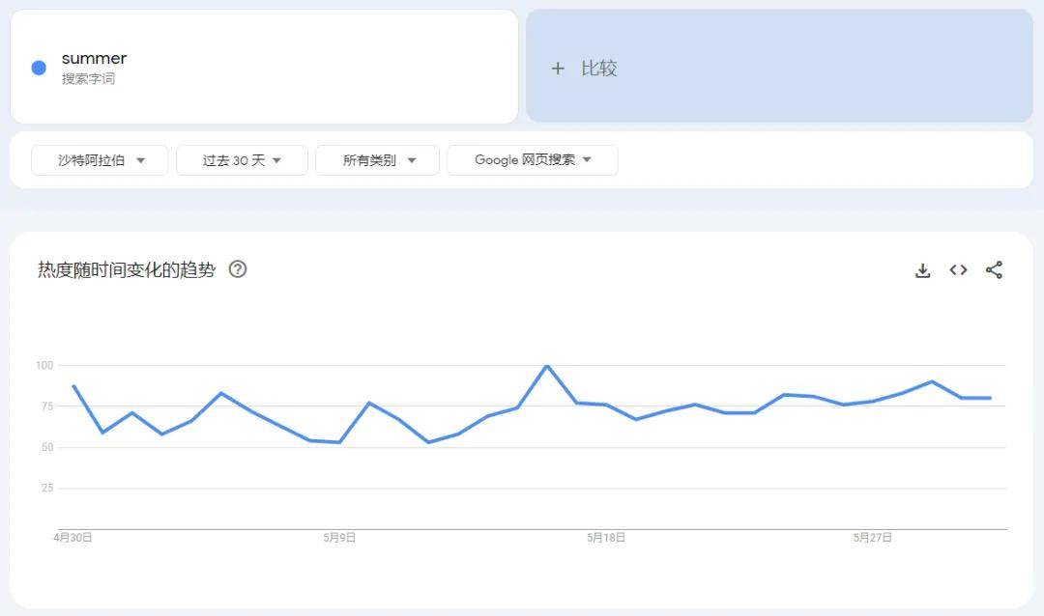The height and width of the screenshot is (616, 1044).
Task: Click the 100 y-axis value
Action: (x=43, y=365)
